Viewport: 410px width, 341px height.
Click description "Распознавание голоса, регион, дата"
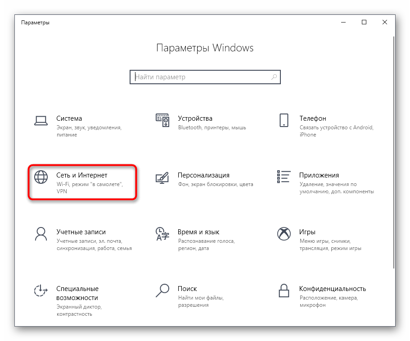(x=207, y=245)
